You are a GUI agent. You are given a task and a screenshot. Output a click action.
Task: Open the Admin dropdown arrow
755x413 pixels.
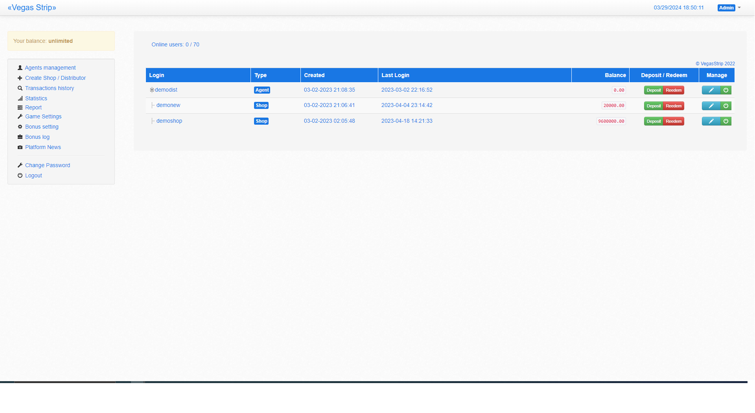[x=739, y=7]
